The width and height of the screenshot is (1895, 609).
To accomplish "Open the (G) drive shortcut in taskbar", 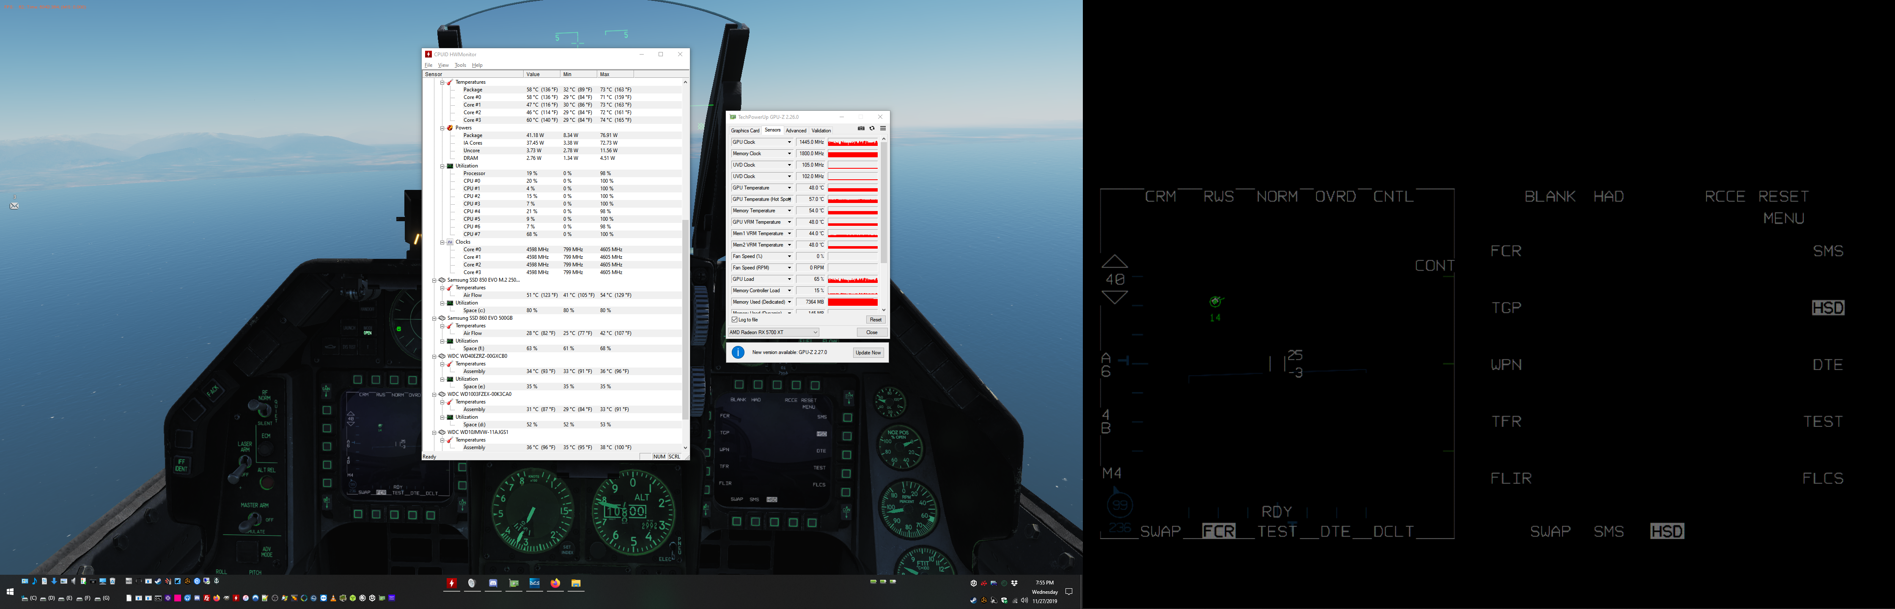I will coord(102,598).
